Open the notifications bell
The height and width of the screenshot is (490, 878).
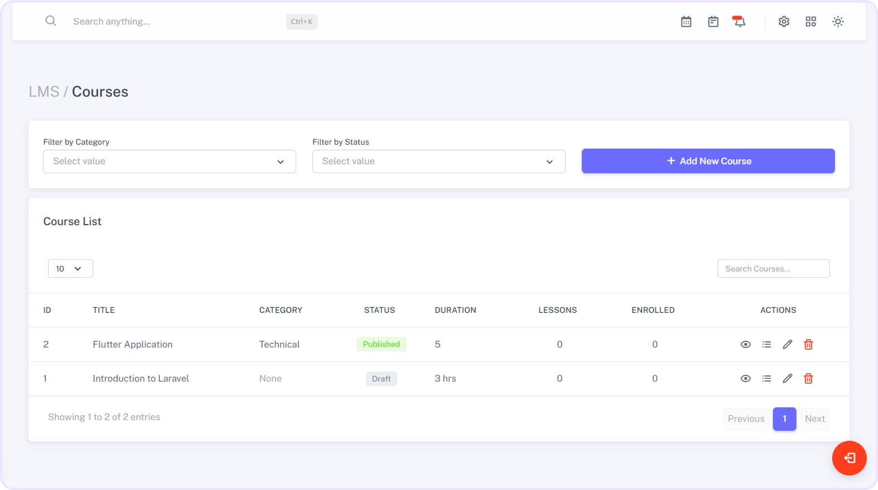click(739, 22)
